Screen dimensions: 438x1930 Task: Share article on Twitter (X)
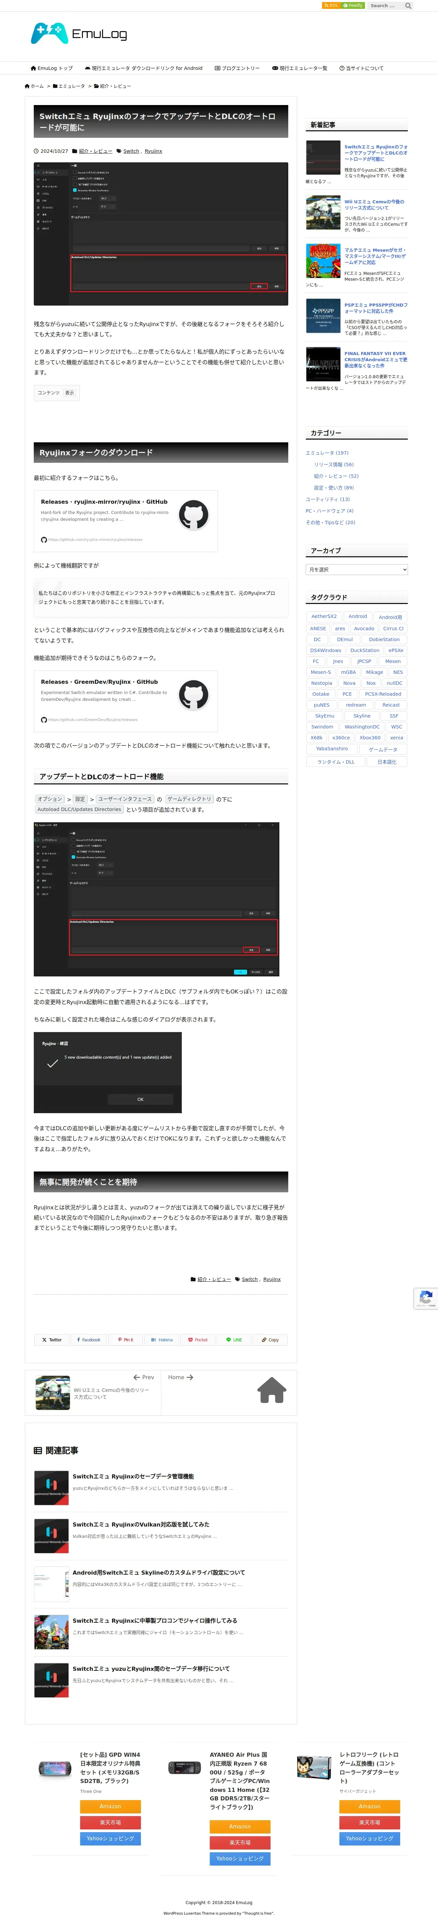(x=52, y=1340)
